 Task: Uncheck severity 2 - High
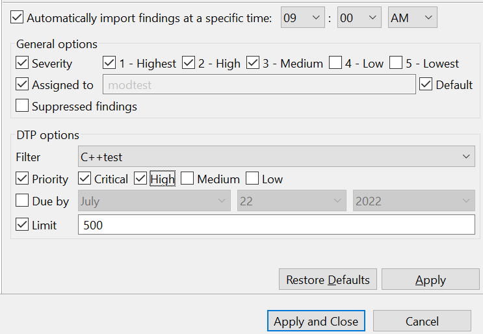coord(189,62)
